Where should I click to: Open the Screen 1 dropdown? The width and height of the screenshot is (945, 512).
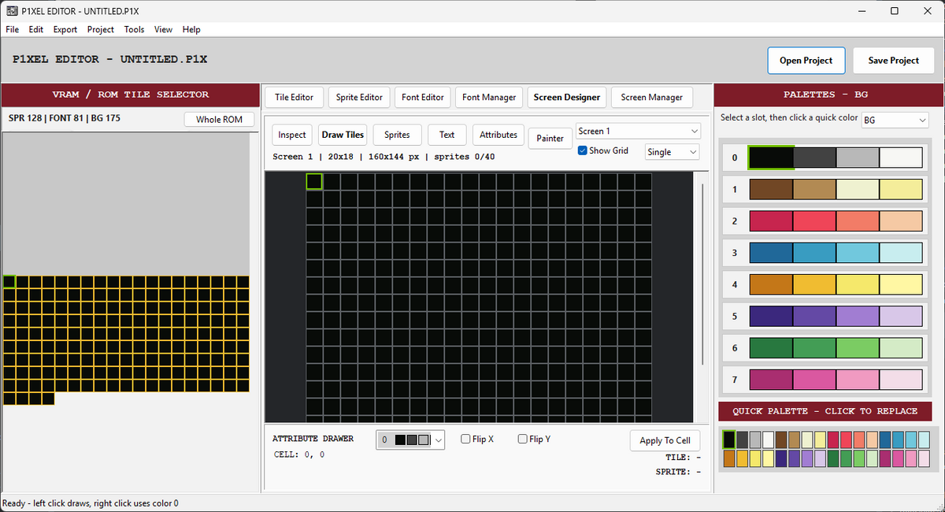[638, 131]
